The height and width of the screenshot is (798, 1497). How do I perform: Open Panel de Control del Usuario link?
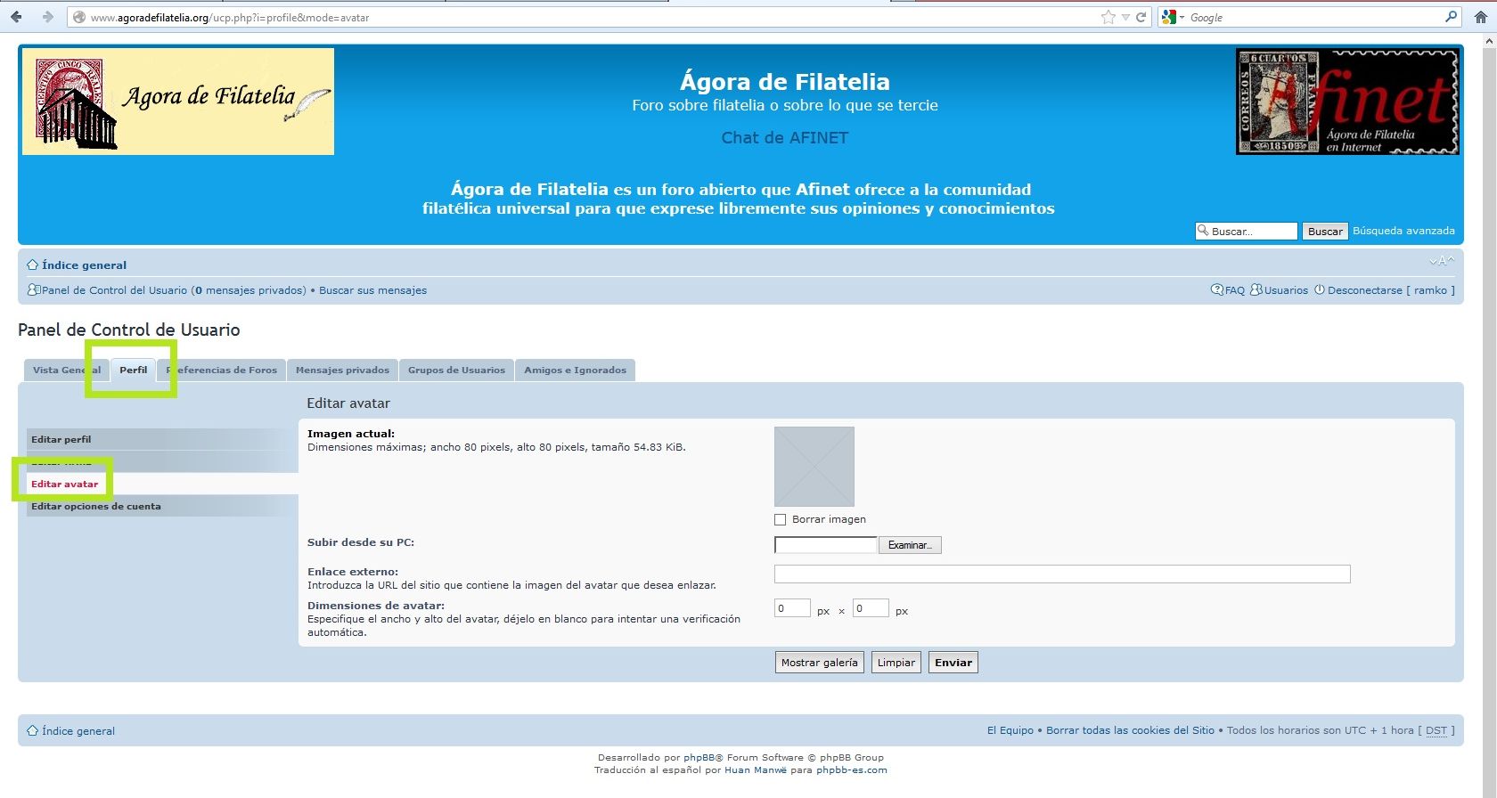[114, 290]
